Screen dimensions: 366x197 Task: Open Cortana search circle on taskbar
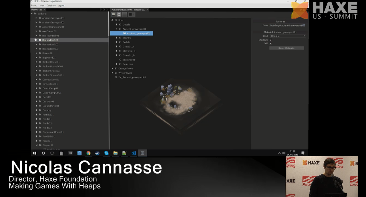pyautogui.click(x=43, y=153)
